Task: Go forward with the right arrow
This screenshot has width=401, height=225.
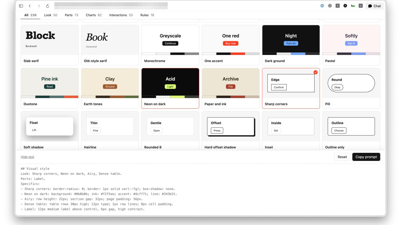Action: pyautogui.click(x=39, y=6)
